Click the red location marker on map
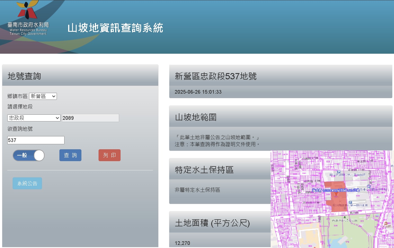394x248 pixels. pos(336,194)
